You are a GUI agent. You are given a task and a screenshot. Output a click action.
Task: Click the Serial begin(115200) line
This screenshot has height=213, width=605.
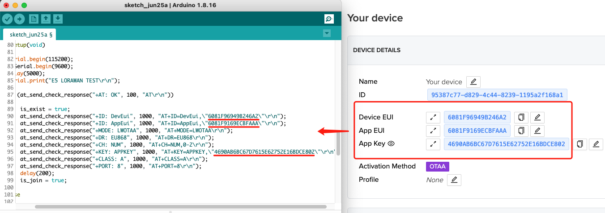pos(43,59)
